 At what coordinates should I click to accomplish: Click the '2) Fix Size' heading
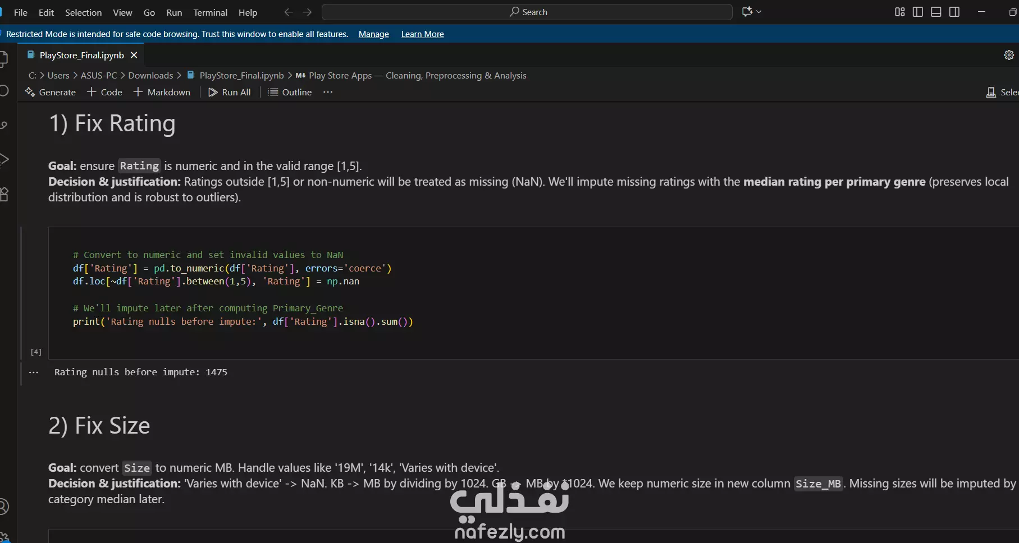pos(99,426)
